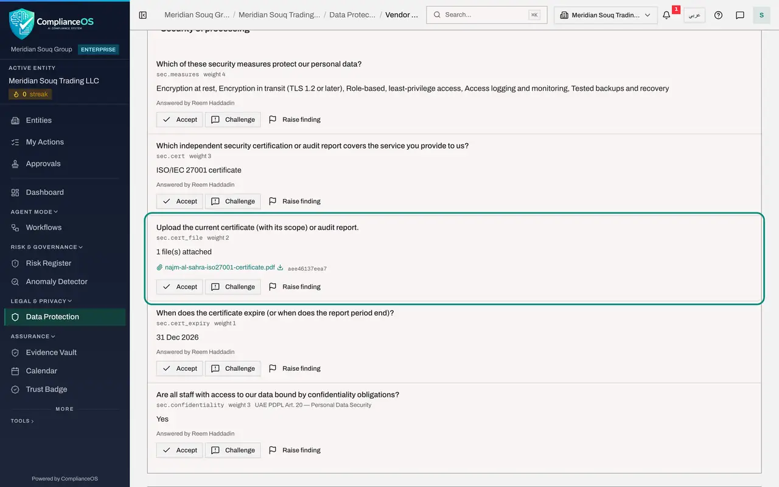
Task: Open My Actions
Action: tap(65, 142)
